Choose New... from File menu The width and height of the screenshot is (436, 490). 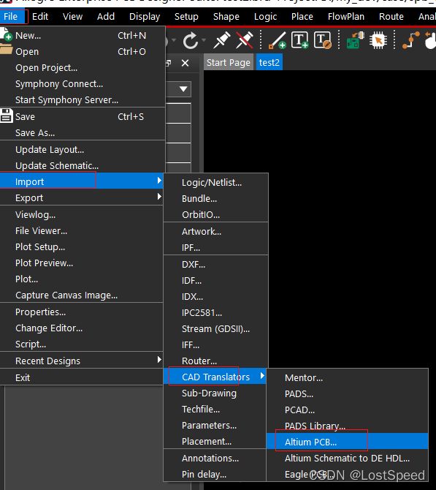(x=83, y=36)
